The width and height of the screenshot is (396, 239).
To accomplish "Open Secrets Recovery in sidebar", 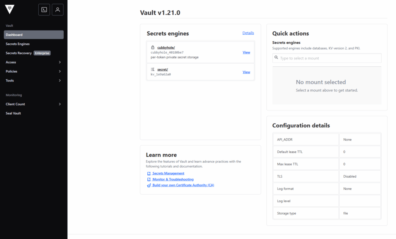I will point(19,53).
